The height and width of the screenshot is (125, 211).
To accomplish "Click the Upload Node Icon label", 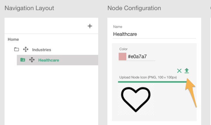I will click(148, 77).
